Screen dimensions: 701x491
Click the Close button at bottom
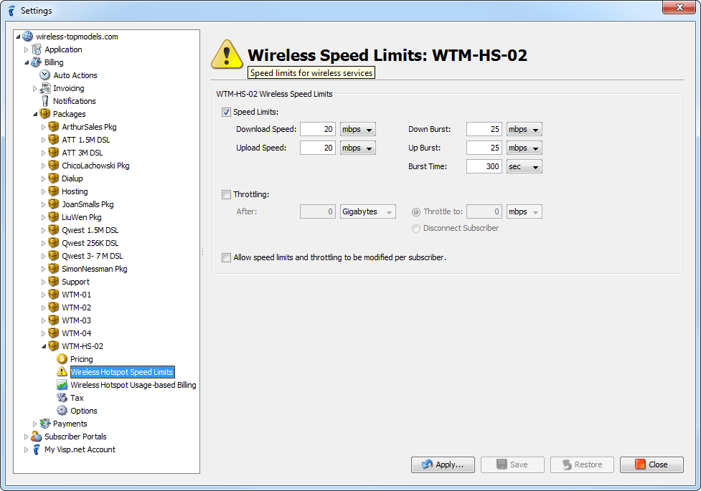click(651, 464)
